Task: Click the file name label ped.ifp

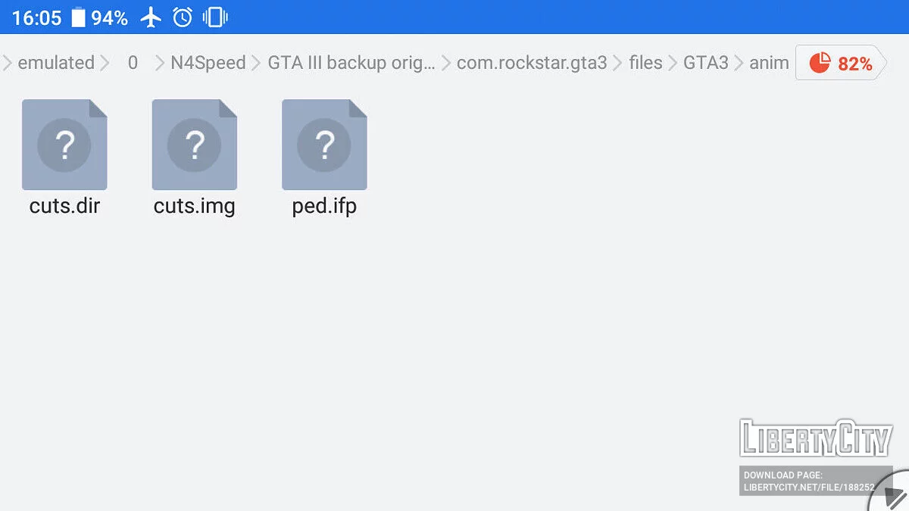Action: [324, 206]
